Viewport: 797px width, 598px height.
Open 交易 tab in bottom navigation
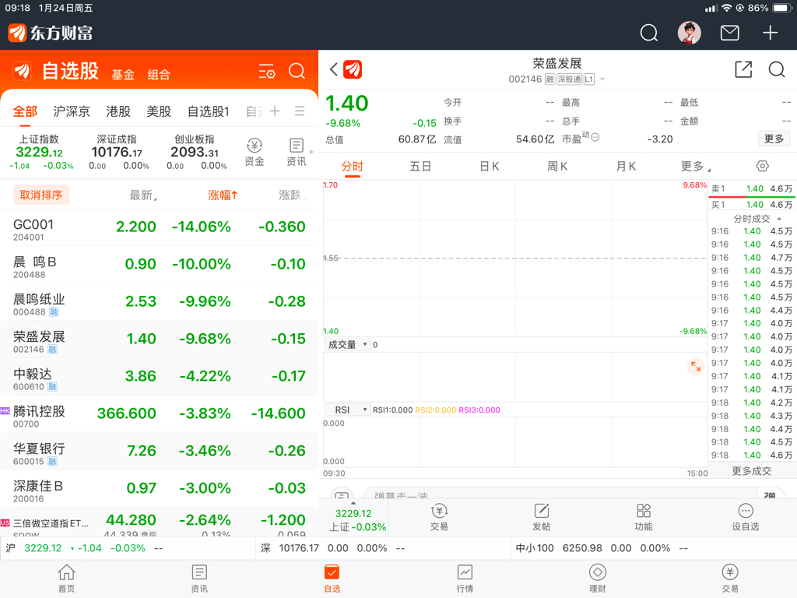pyautogui.click(x=730, y=579)
